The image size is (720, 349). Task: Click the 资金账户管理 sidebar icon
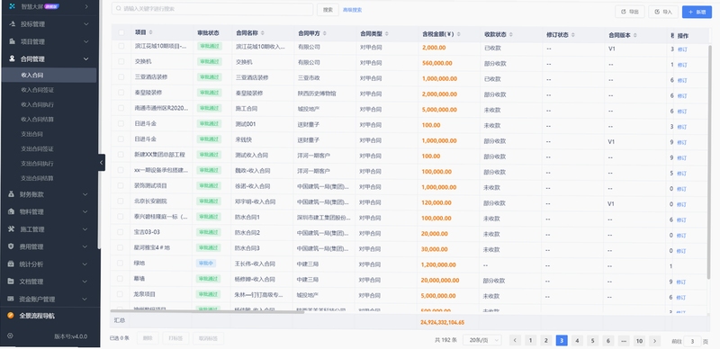(11, 299)
